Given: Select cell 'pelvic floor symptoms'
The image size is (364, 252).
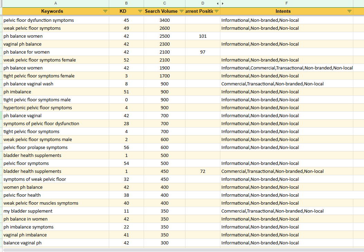Looking at the screenshot, I should 56,163.
